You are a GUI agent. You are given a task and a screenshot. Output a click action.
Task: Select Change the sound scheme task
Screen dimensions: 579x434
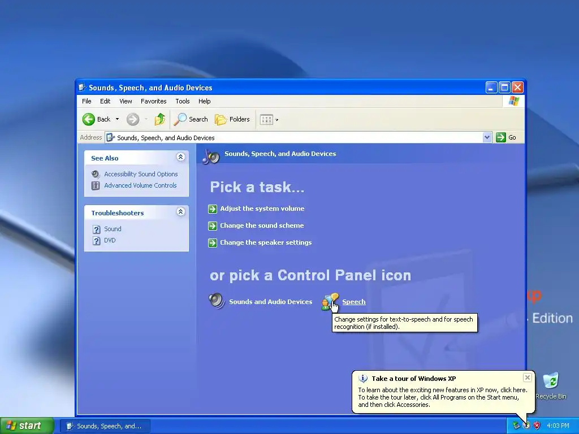click(x=262, y=225)
